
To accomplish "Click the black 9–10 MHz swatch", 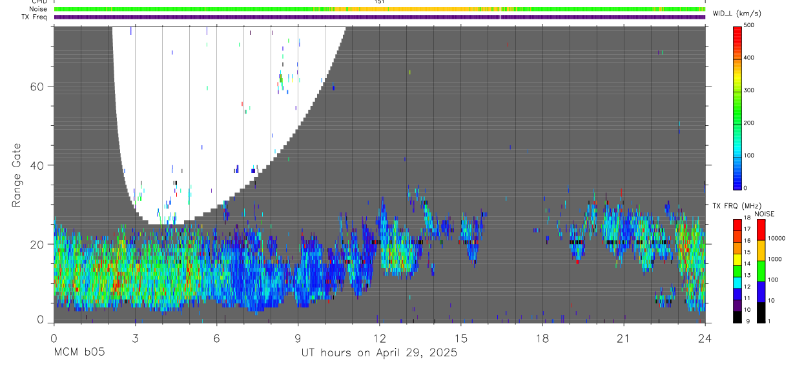I will click(x=737, y=317).
